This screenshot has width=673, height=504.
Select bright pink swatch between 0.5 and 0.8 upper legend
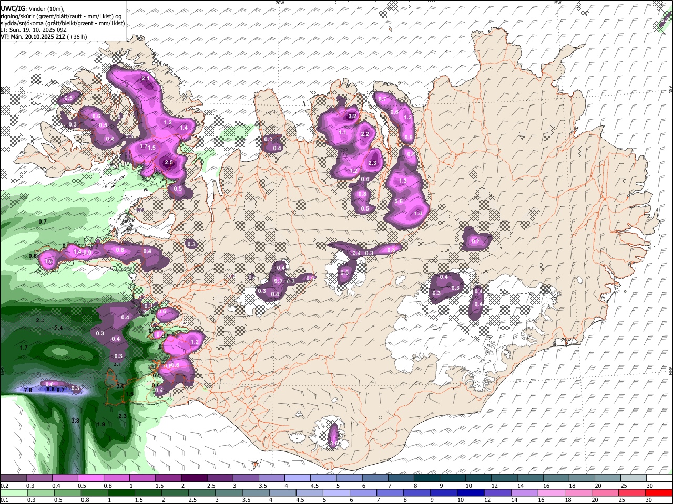pos(90,478)
